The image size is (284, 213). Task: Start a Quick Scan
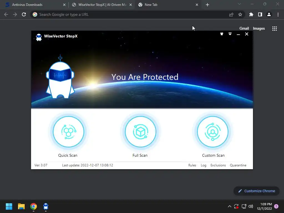(x=69, y=132)
